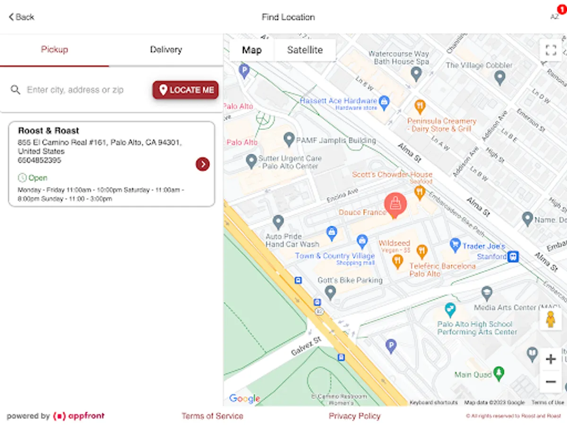Click the Sutter Urgent Care pin
Viewport: 567px width, 425px height.
(252, 161)
